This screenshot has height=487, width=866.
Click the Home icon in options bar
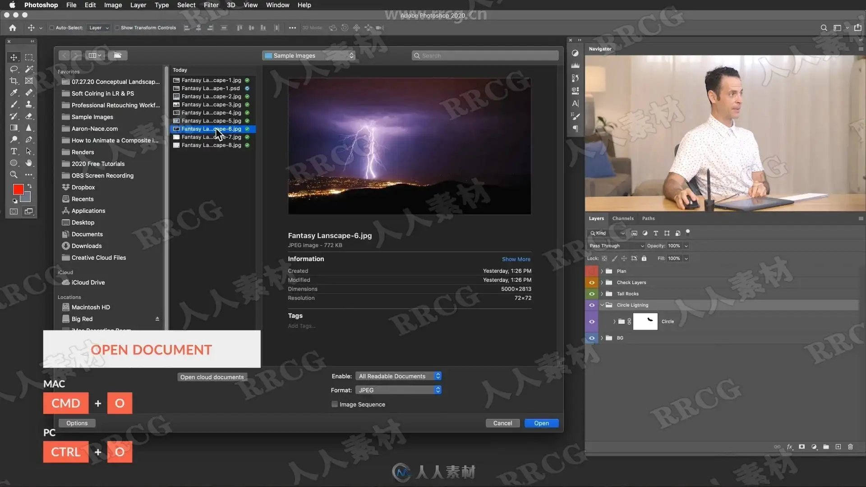pos(13,28)
